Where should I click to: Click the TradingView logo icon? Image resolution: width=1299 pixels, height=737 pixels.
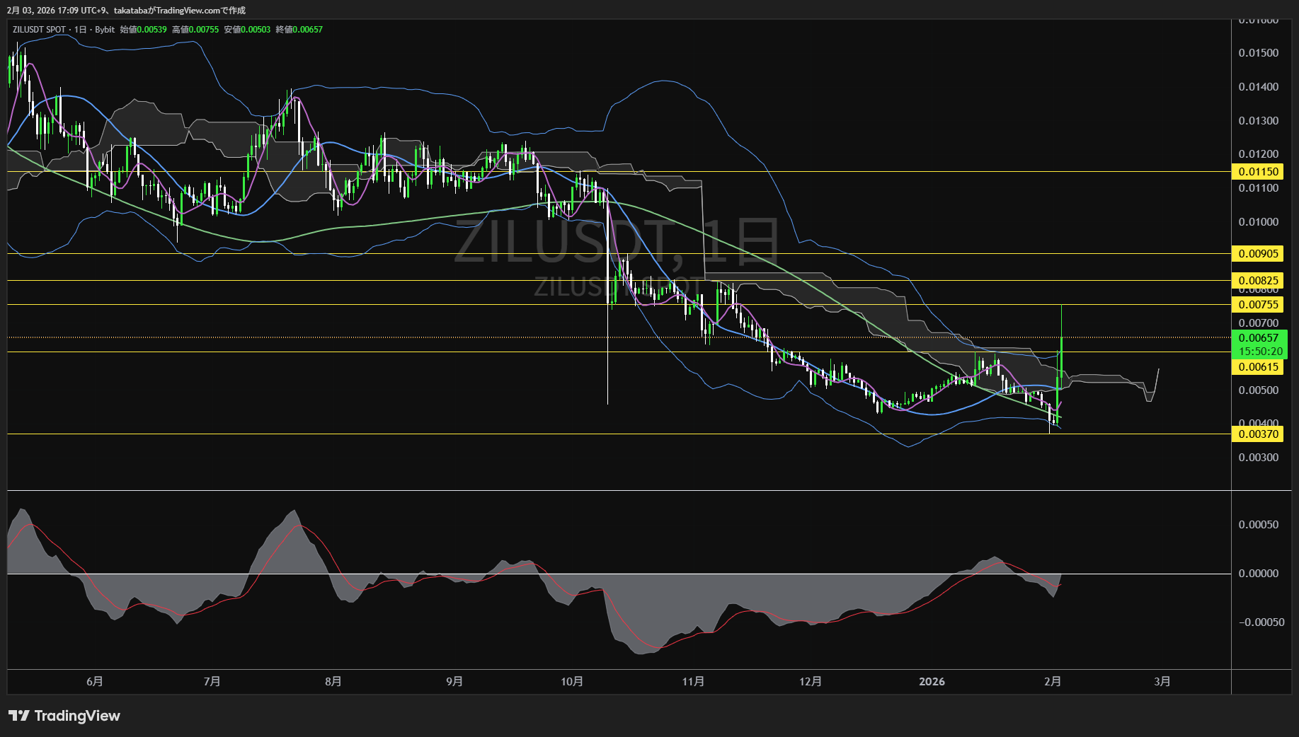[18, 716]
